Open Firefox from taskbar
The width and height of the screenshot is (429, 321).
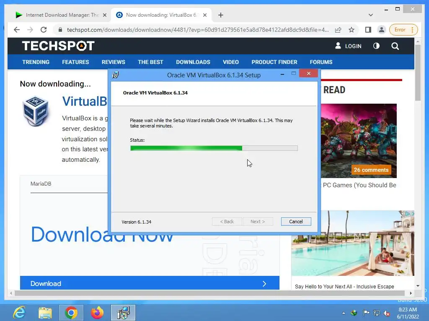tap(97, 313)
